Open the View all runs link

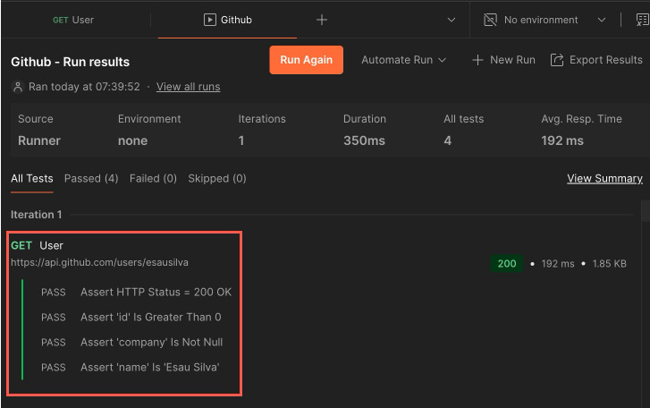tap(188, 87)
